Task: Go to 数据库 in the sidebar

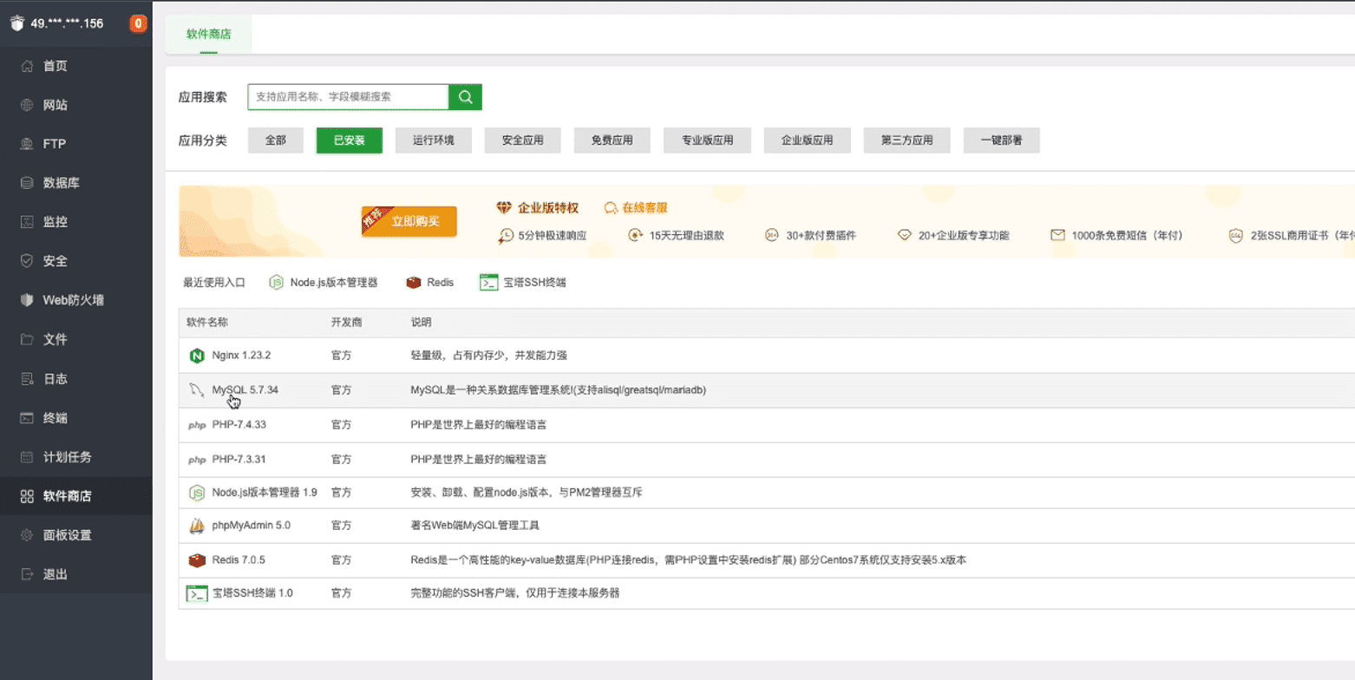Action: click(56, 183)
